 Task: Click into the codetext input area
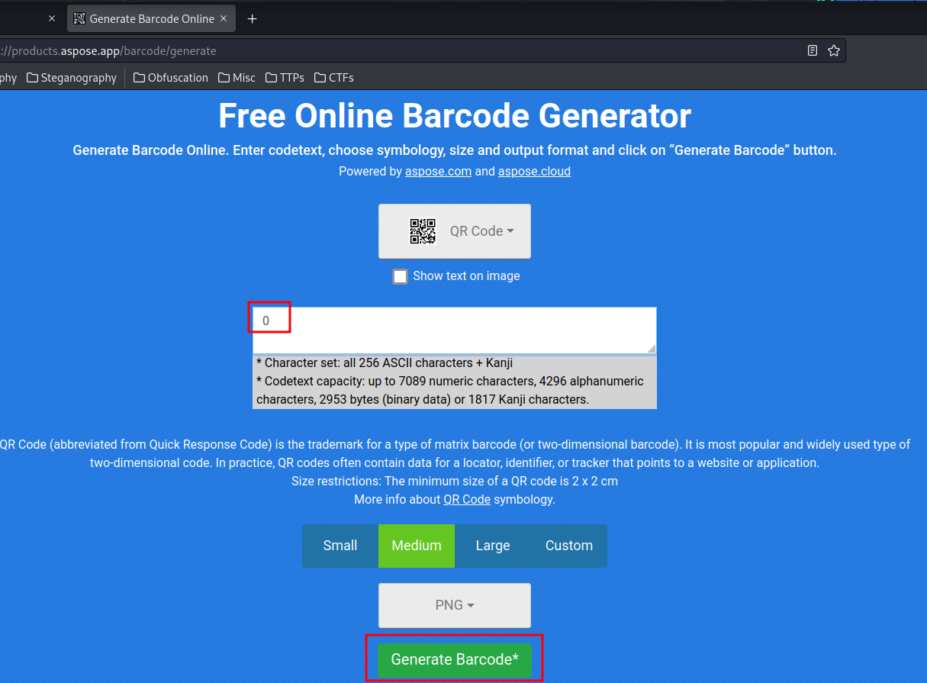pyautogui.click(x=455, y=330)
